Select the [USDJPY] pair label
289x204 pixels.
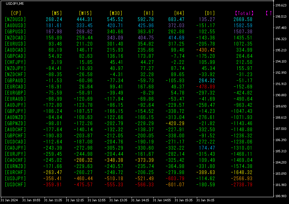coord(15,178)
